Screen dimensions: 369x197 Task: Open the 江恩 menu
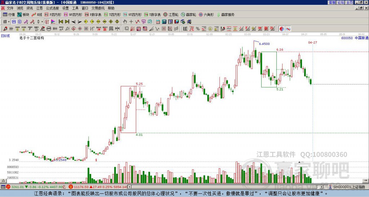click(39, 8)
